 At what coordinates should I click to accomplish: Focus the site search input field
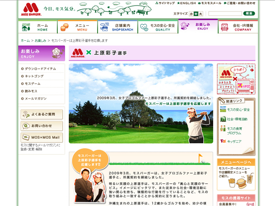tap(225, 13)
